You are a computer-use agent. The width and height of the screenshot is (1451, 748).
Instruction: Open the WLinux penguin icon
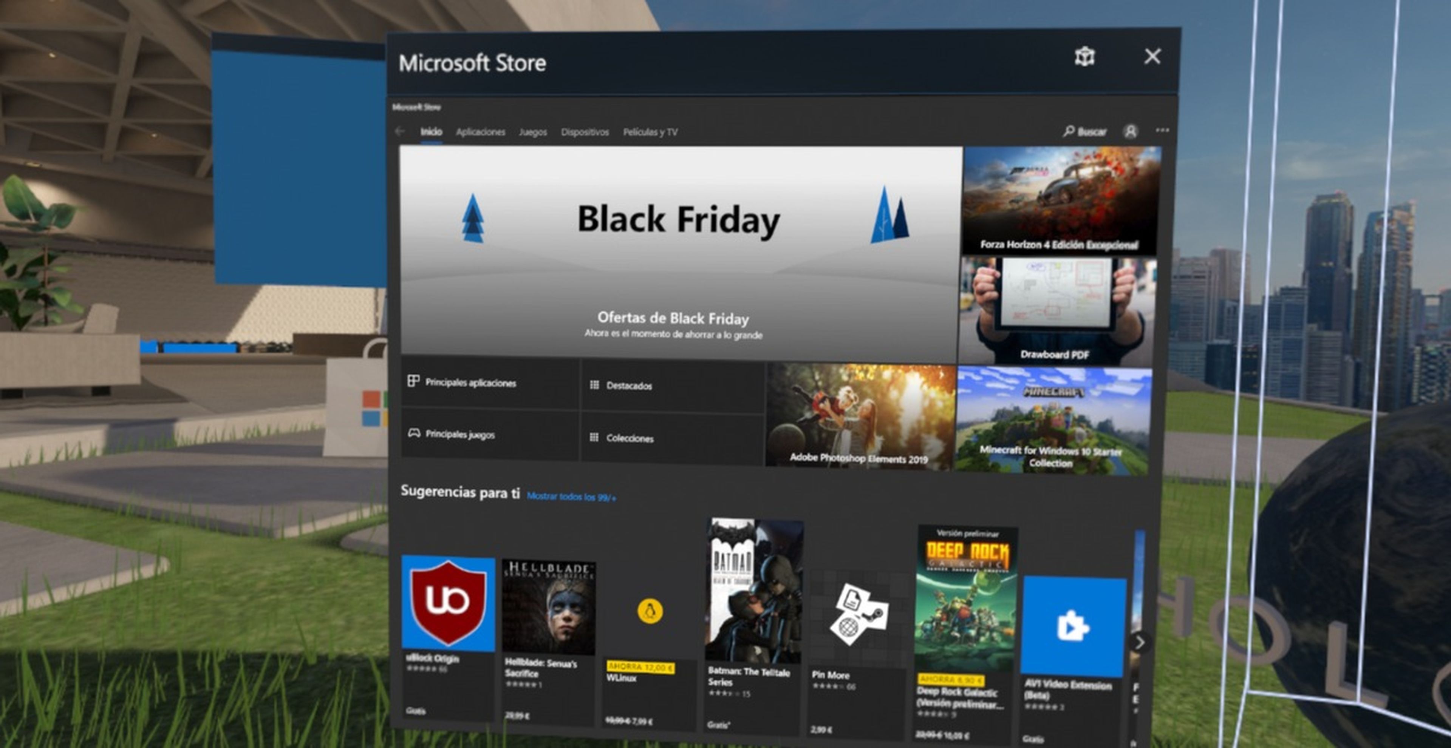pos(650,611)
